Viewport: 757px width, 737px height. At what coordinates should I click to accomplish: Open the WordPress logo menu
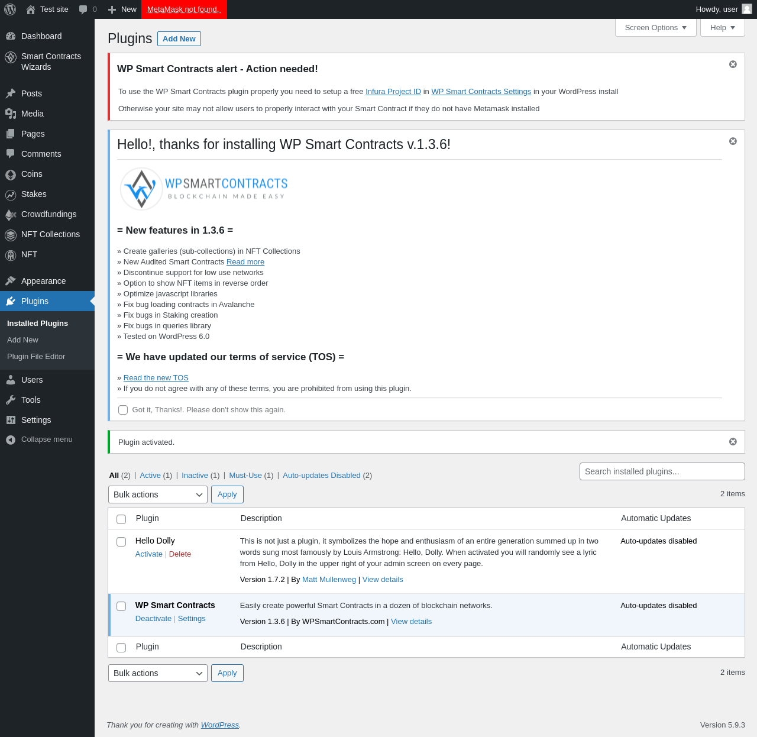[x=10, y=9]
